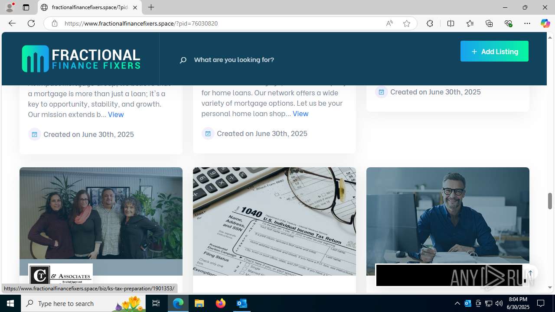Refresh the page with reload icon

31,23
